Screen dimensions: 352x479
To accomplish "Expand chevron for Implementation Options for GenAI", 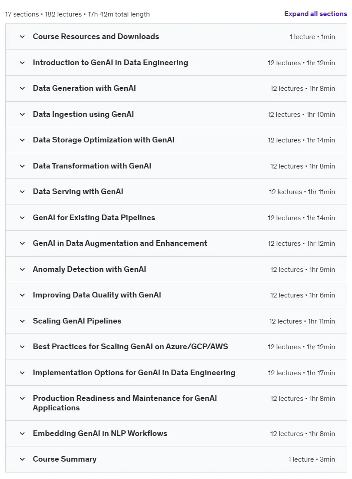I will pyautogui.click(x=22, y=372).
